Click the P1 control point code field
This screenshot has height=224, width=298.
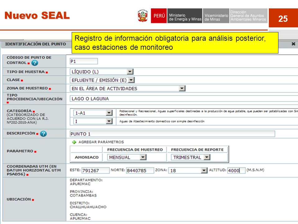84,61
